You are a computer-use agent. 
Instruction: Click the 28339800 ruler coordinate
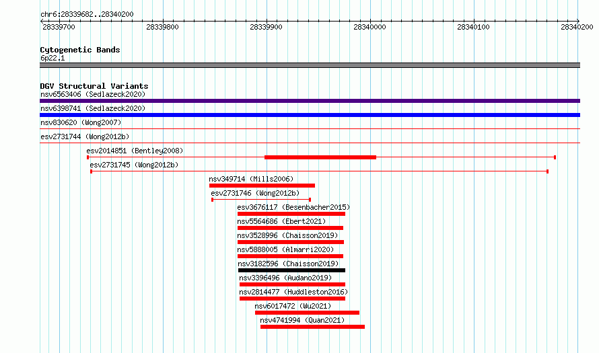coord(162,27)
